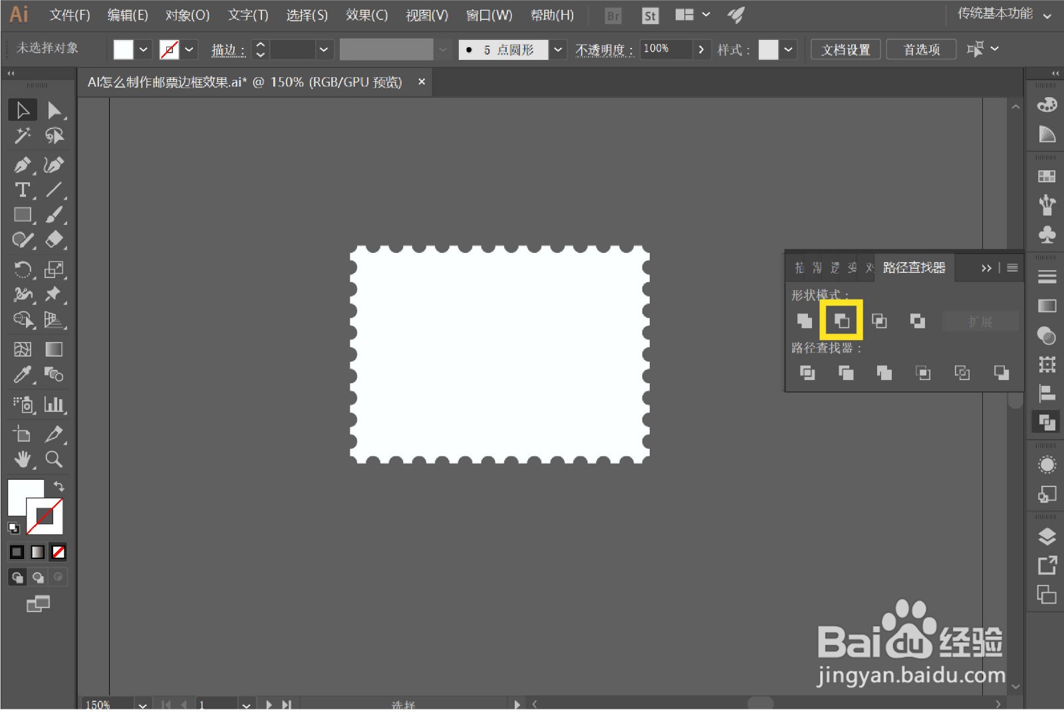Select the Direct Selection tool
This screenshot has height=712, width=1064.
pos(55,110)
